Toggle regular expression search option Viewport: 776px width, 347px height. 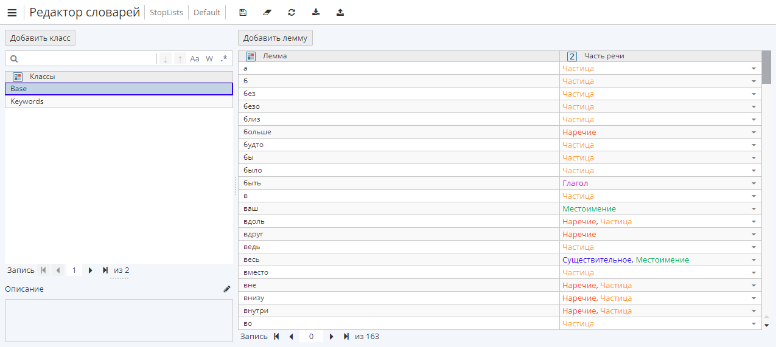pyautogui.click(x=224, y=59)
